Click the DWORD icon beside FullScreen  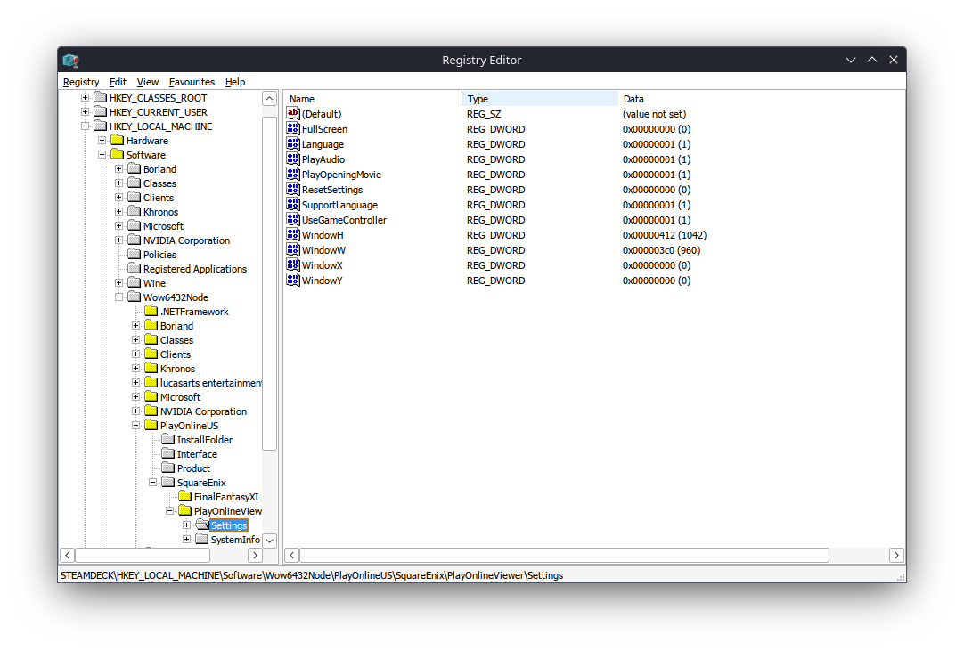click(292, 128)
